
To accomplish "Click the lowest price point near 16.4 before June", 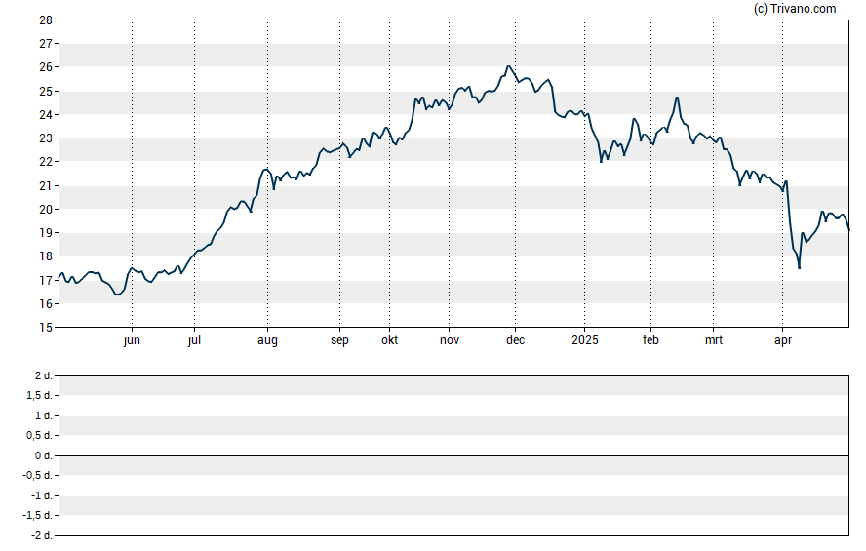I will (x=116, y=295).
